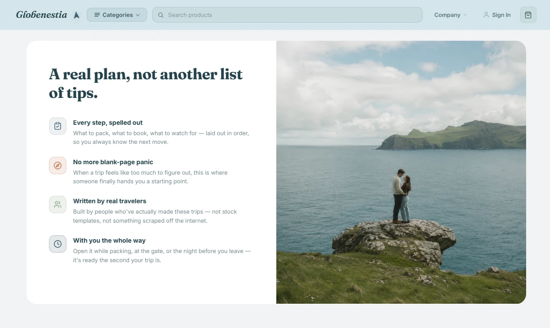
Task: Click the Sign In link
Action: pos(497,15)
